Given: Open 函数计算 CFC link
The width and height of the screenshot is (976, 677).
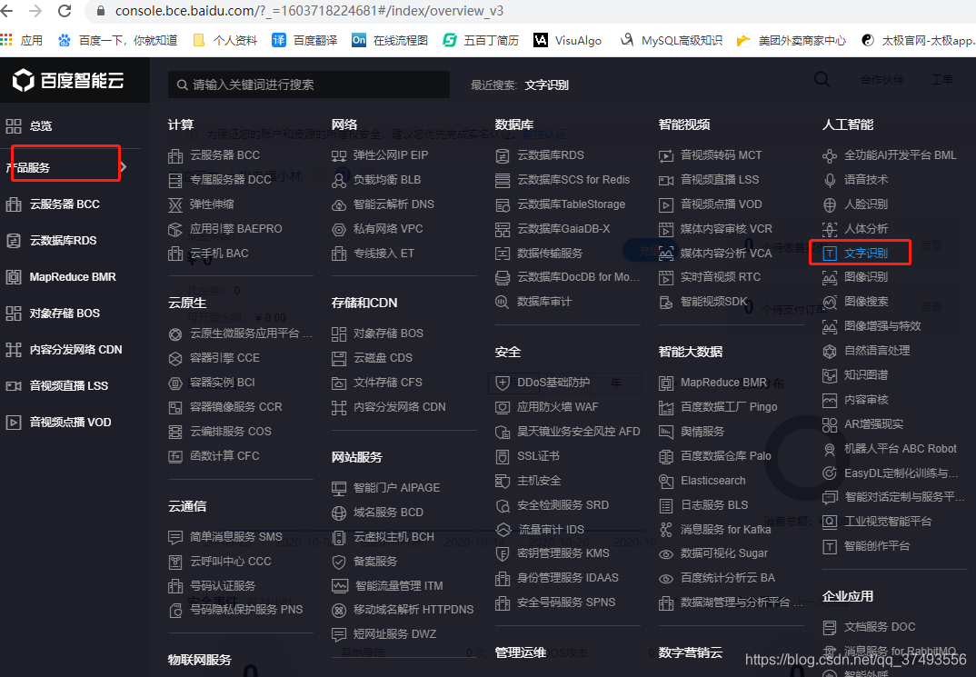Looking at the screenshot, I should [224, 455].
